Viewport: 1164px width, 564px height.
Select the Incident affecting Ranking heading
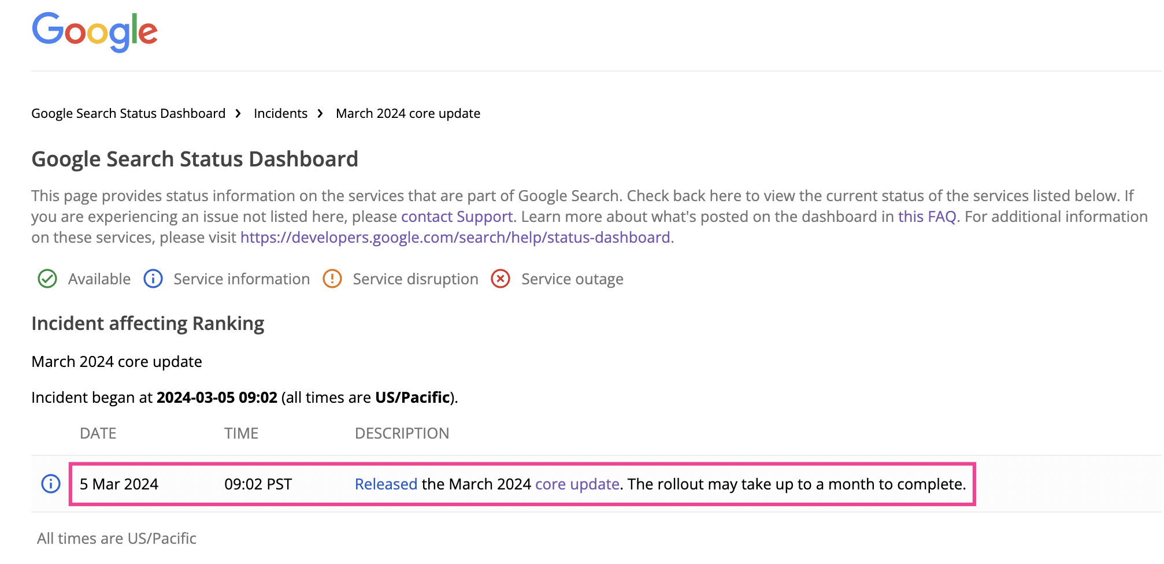[x=148, y=324]
